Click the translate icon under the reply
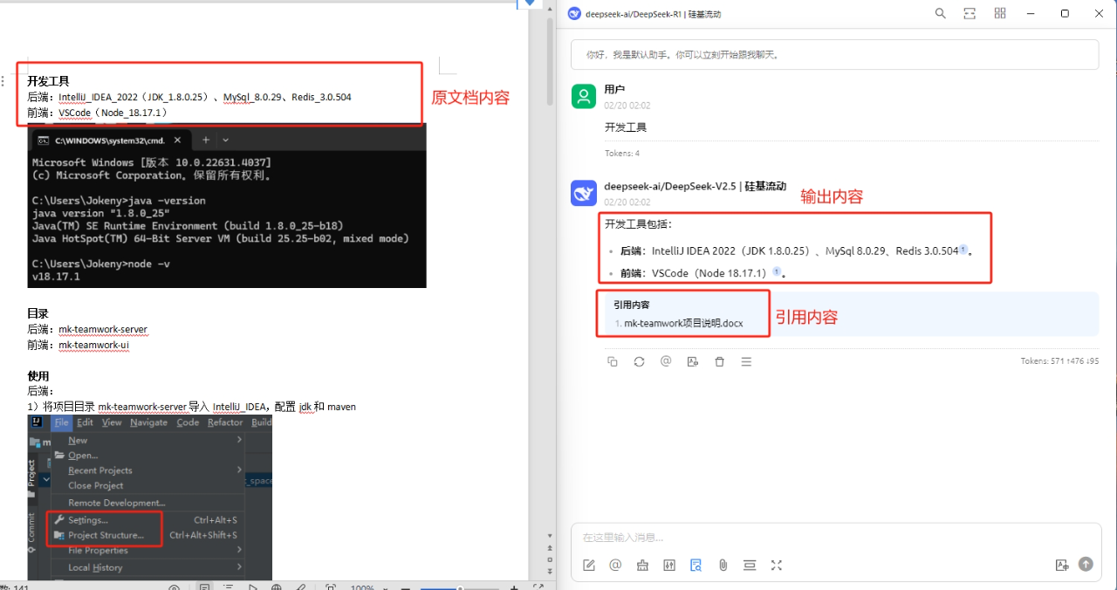The width and height of the screenshot is (1117, 590). [692, 361]
